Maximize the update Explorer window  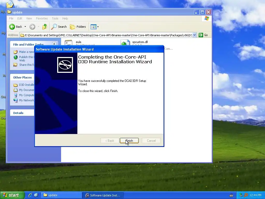click(202, 12)
